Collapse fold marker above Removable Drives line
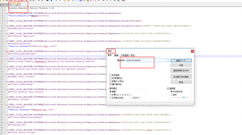242x135 pixels. 7,26
